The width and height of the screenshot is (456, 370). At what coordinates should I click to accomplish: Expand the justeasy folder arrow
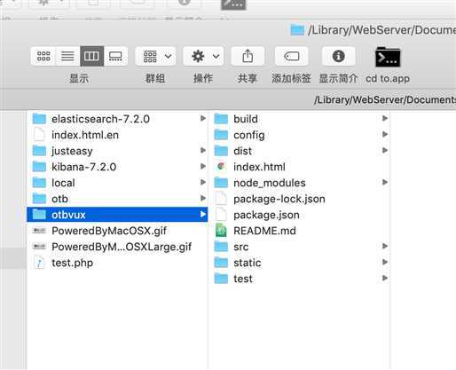pos(203,150)
